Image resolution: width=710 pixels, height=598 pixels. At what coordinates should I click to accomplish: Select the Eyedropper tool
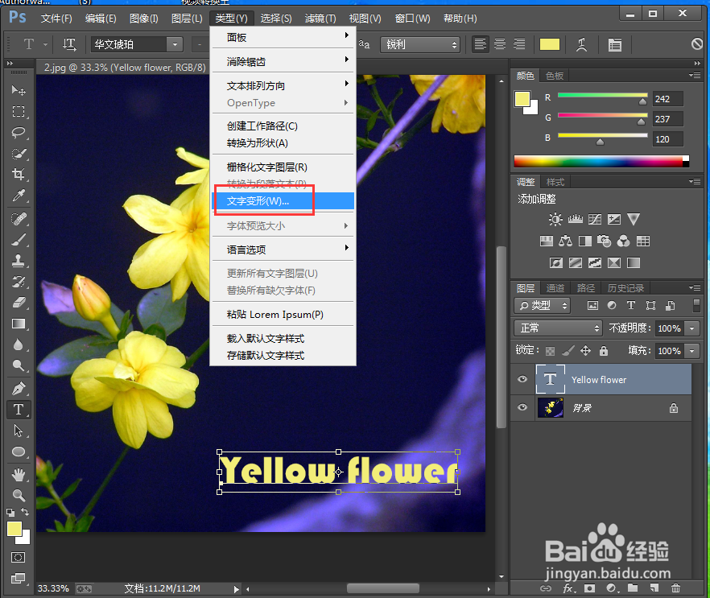pos(18,195)
